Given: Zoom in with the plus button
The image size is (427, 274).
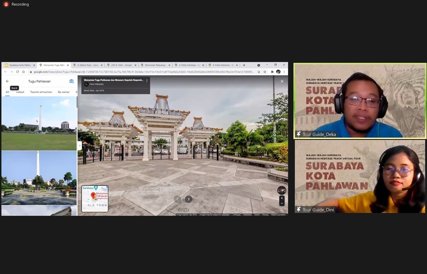Looking at the screenshot, I should click(282, 198).
